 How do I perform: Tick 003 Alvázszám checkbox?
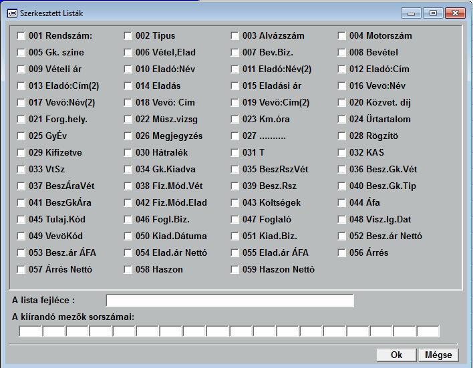point(234,36)
